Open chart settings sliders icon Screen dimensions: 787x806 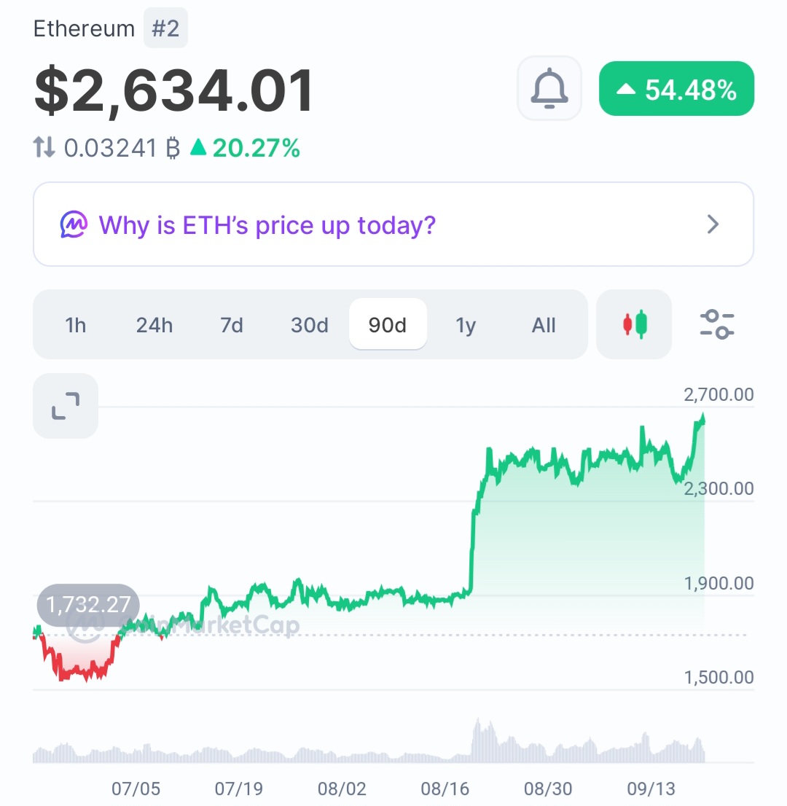(716, 324)
